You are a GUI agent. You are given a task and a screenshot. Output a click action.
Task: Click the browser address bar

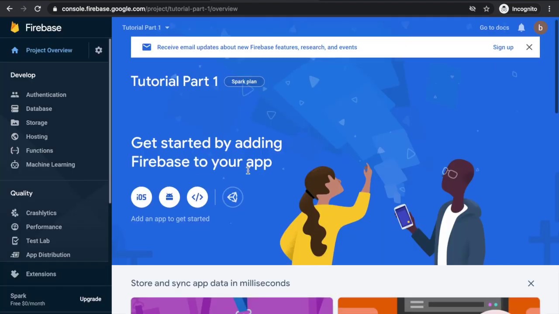pyautogui.click(x=258, y=9)
